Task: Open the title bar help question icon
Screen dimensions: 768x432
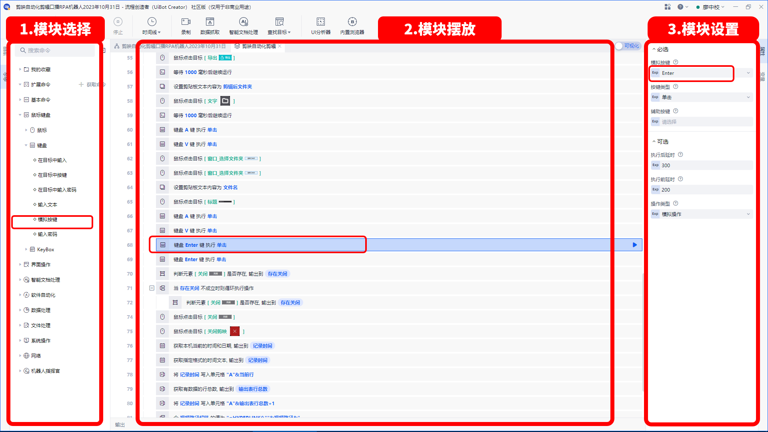Action: tap(680, 7)
